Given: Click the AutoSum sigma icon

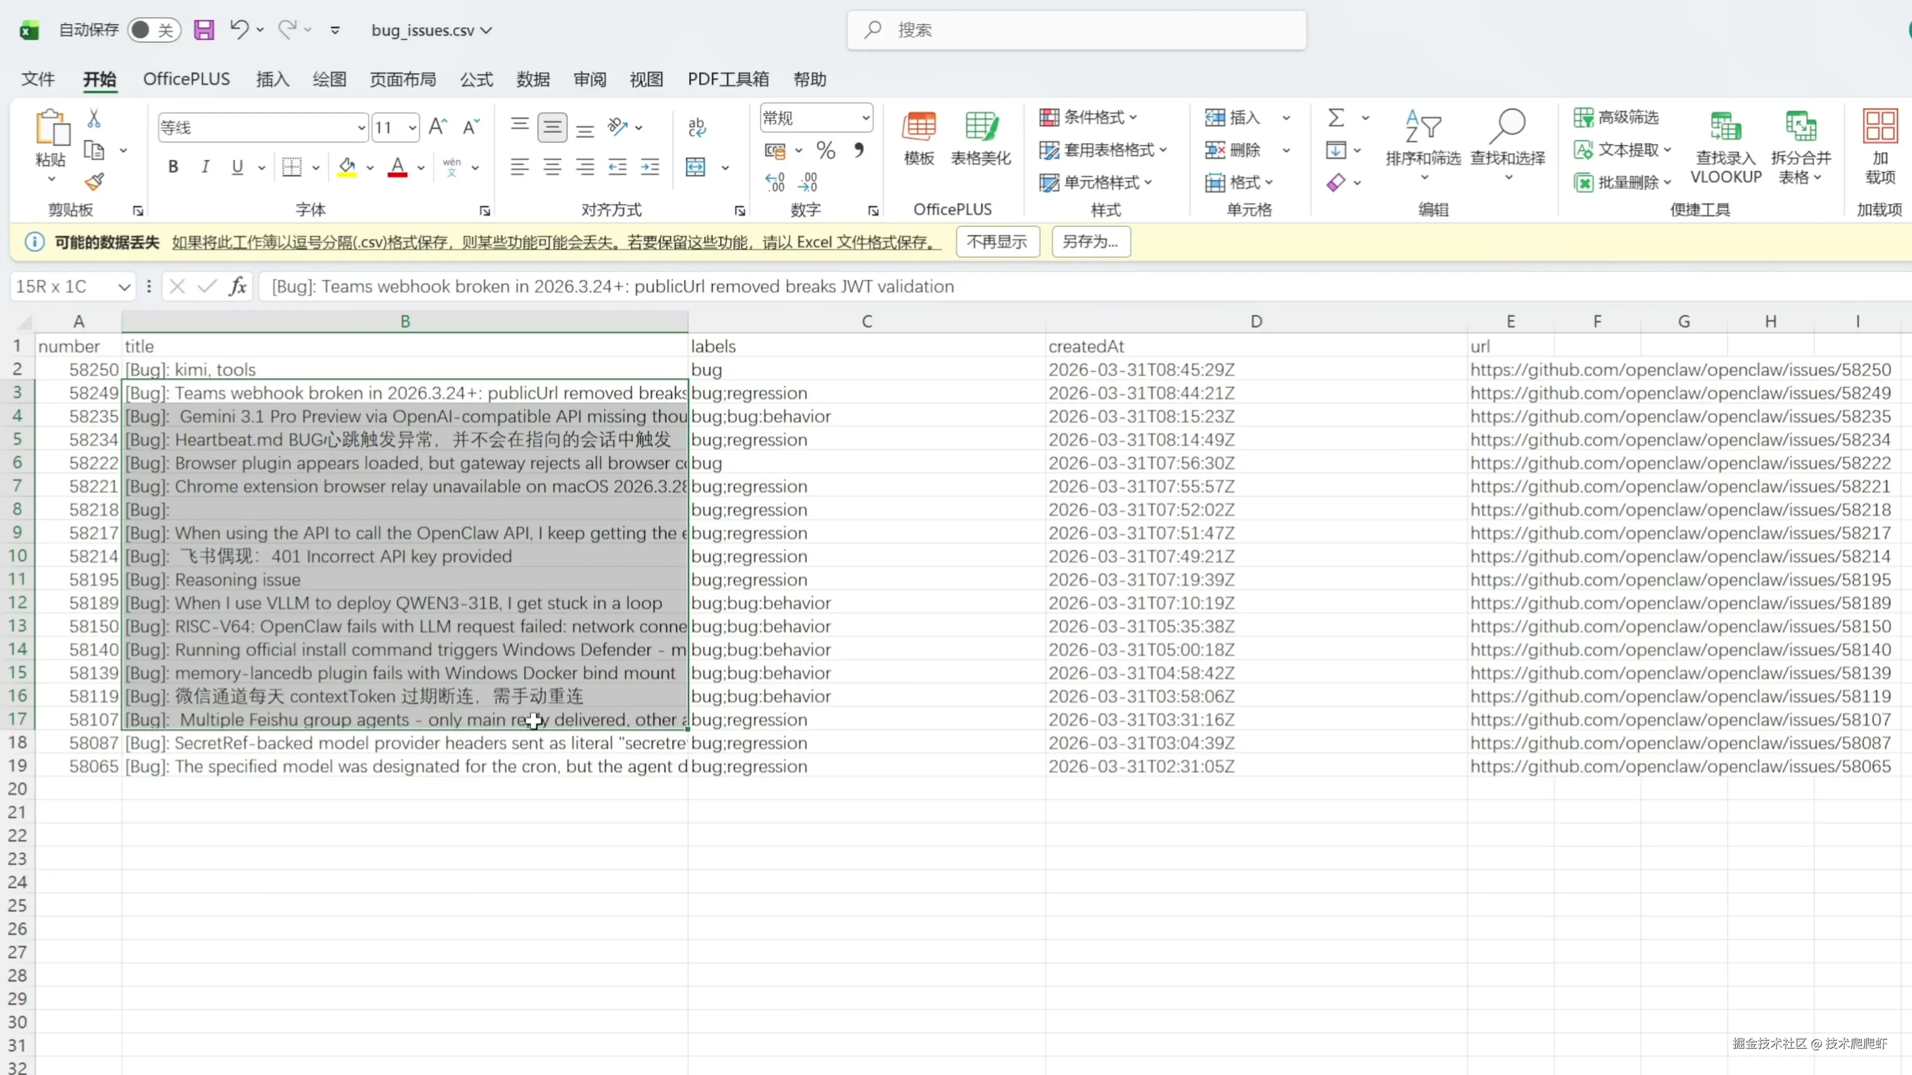Looking at the screenshot, I should pyautogui.click(x=1335, y=117).
